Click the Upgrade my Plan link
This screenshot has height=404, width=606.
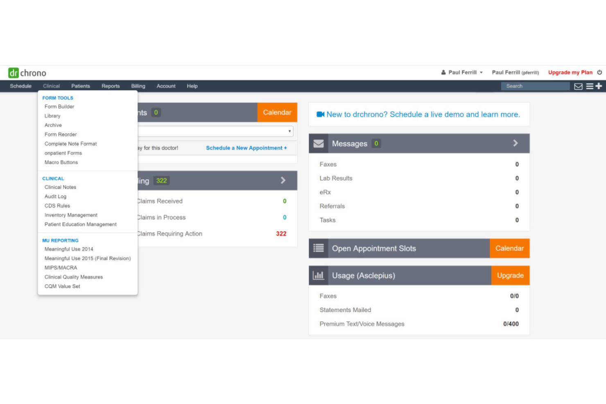(x=570, y=72)
